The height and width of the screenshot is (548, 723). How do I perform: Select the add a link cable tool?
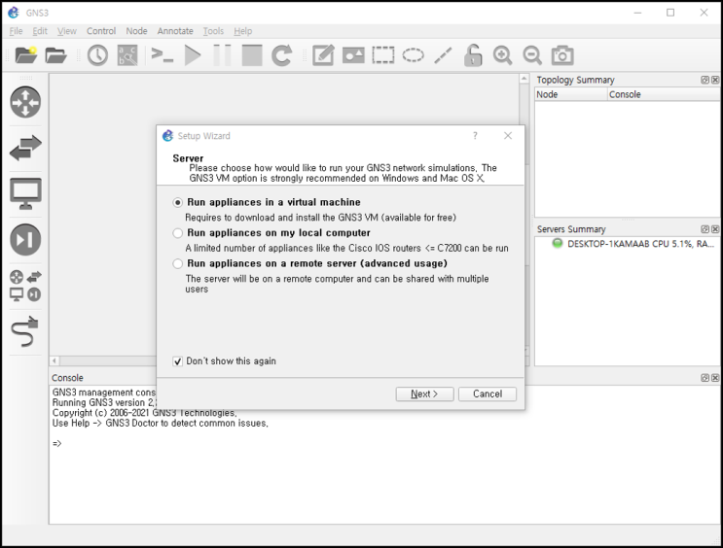pyautogui.click(x=25, y=331)
